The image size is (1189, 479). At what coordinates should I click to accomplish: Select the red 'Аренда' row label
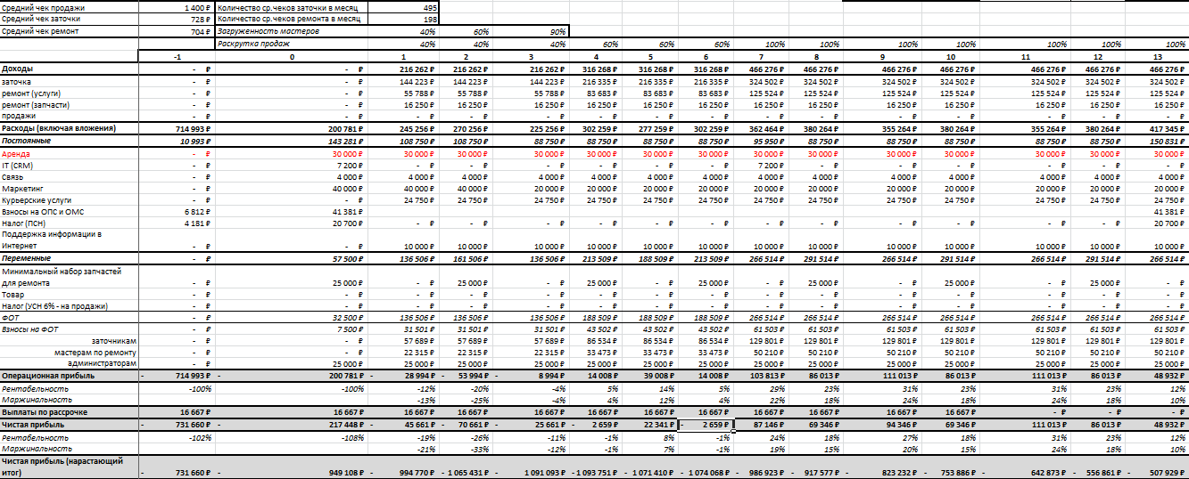tap(70, 153)
